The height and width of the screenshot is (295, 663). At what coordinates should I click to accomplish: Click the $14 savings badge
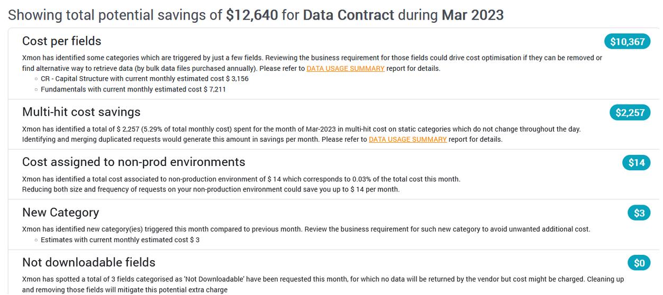(636, 163)
